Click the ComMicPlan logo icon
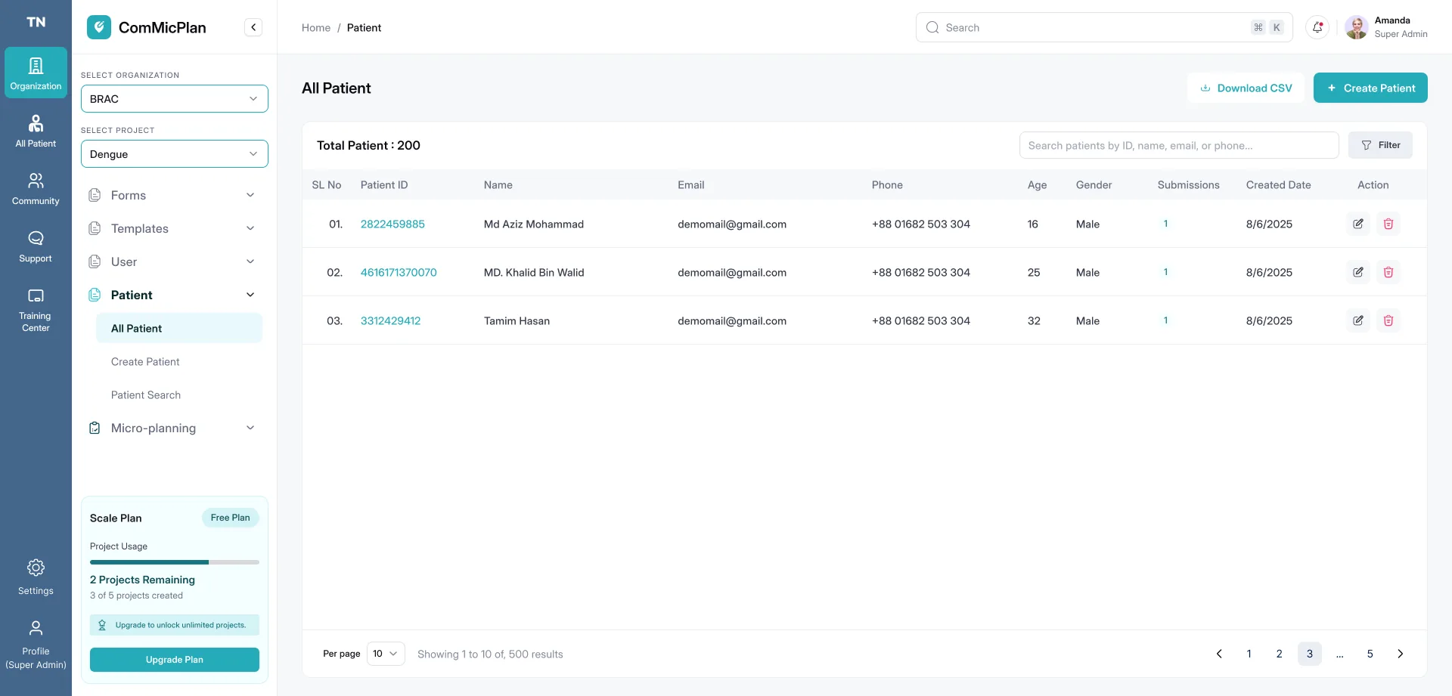 [x=99, y=27]
